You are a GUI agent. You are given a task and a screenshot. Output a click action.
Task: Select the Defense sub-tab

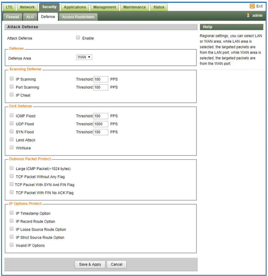(x=48, y=17)
